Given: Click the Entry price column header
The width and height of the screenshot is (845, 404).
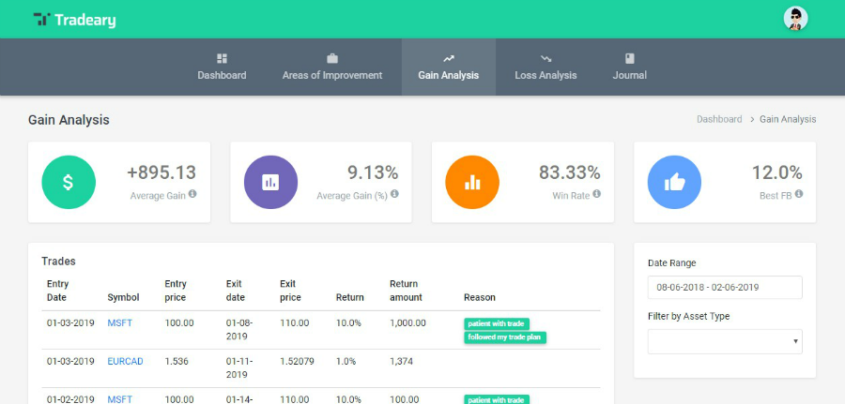Looking at the screenshot, I should point(176,291).
